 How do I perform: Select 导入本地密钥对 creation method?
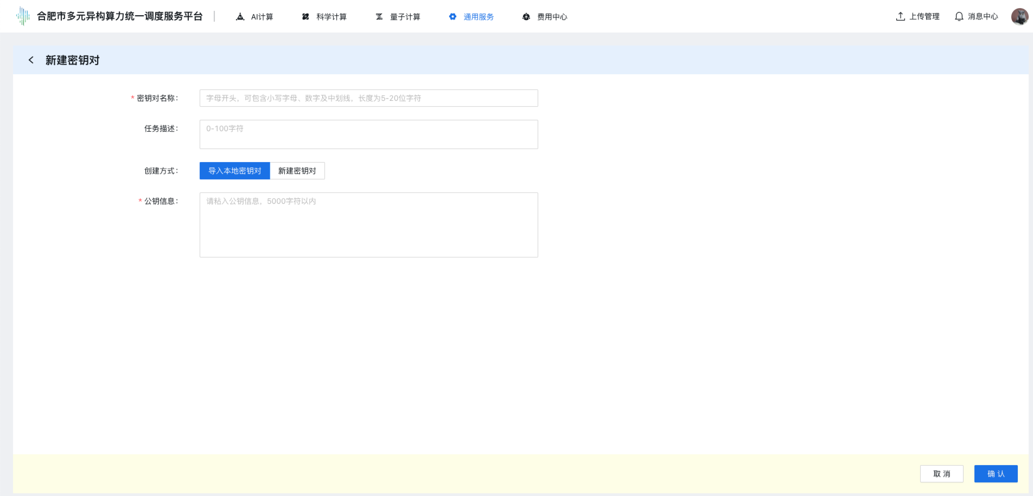235,171
